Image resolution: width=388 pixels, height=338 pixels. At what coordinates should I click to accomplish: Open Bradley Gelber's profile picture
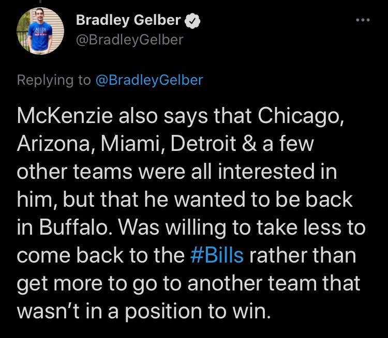click(x=40, y=31)
